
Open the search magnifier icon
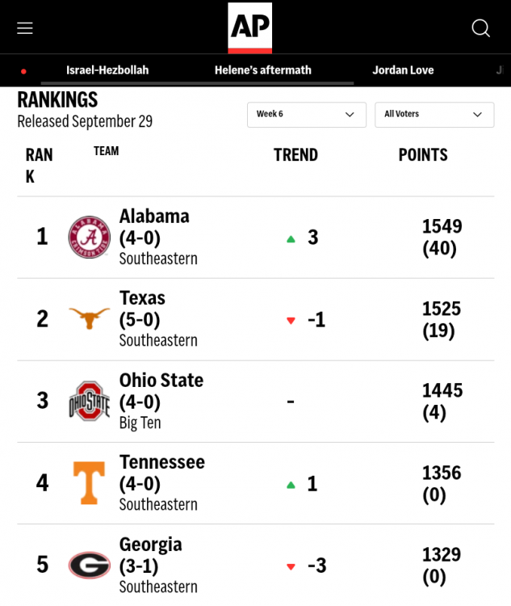(x=481, y=28)
